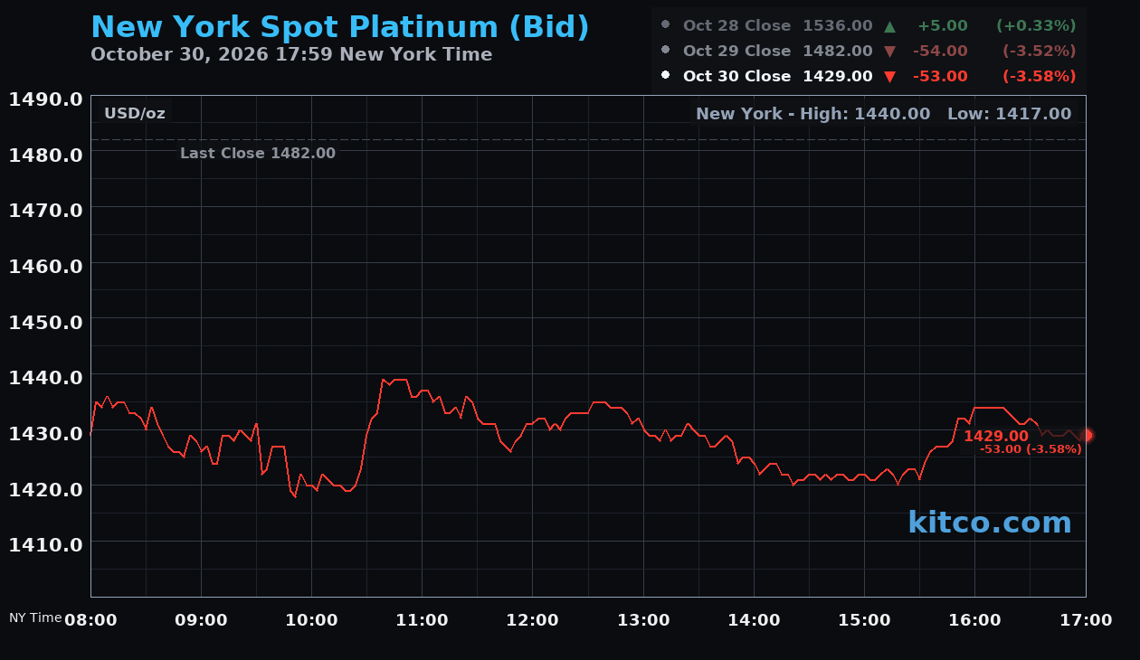Click the 1480.0 y-axis label
Screen dimensions: 1140x660
46,154
